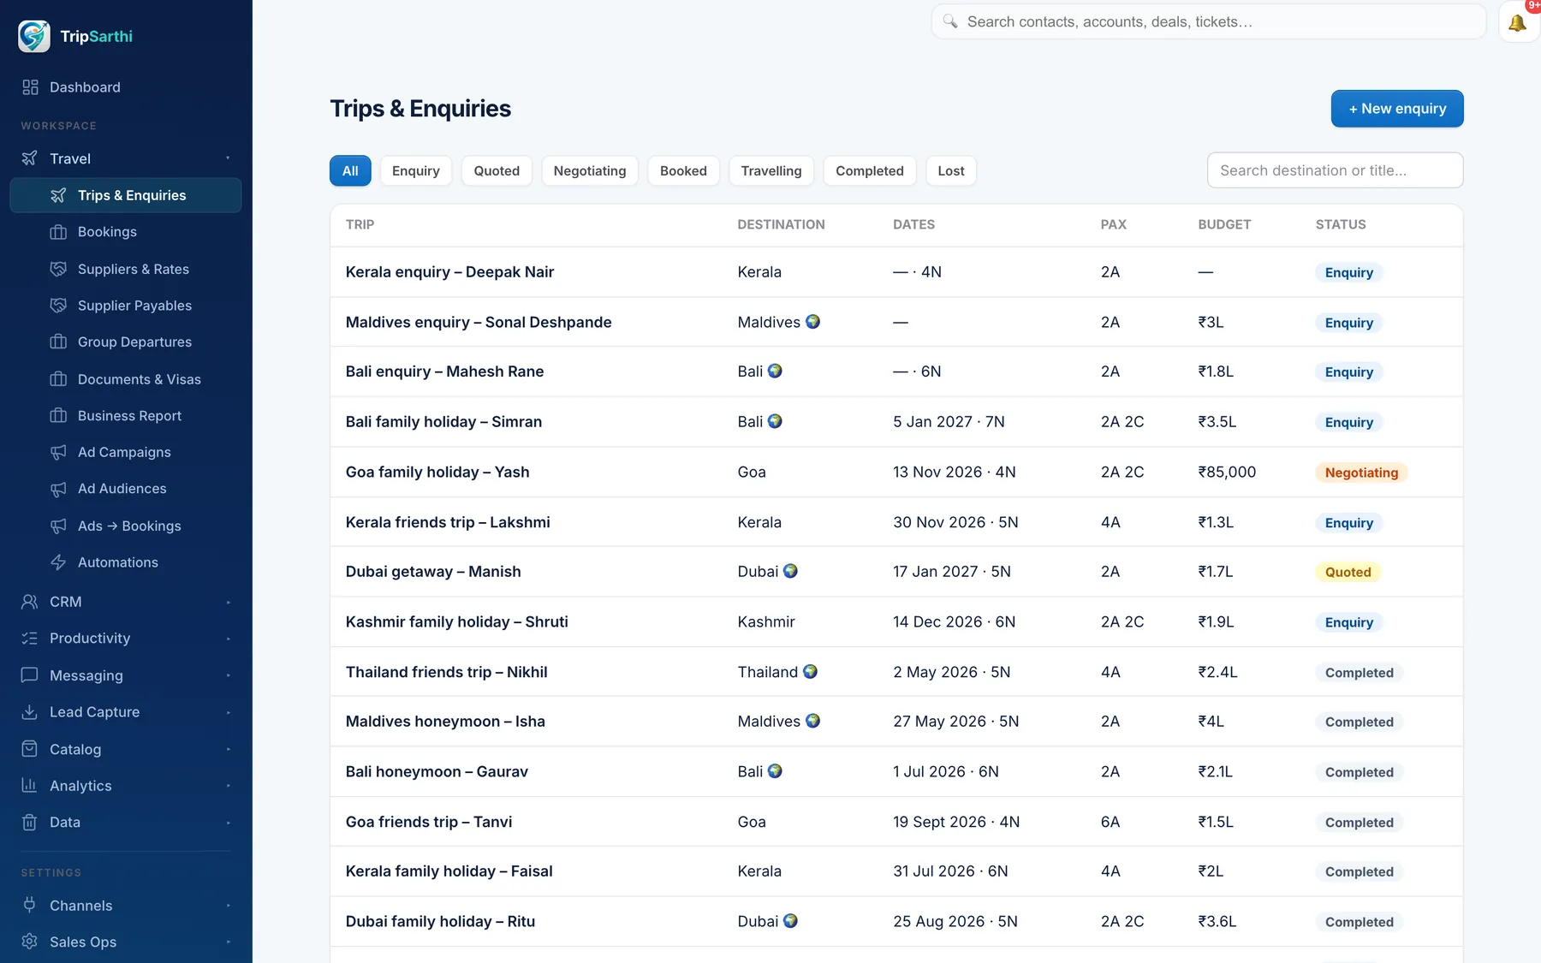Click the Ad Audiences megaphone icon
Image resolution: width=1541 pixels, height=963 pixels.
coord(58,489)
